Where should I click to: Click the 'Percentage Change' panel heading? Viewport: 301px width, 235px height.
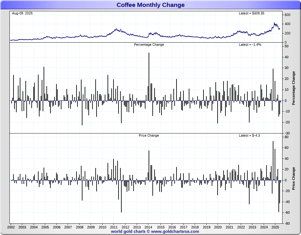pyautogui.click(x=149, y=44)
